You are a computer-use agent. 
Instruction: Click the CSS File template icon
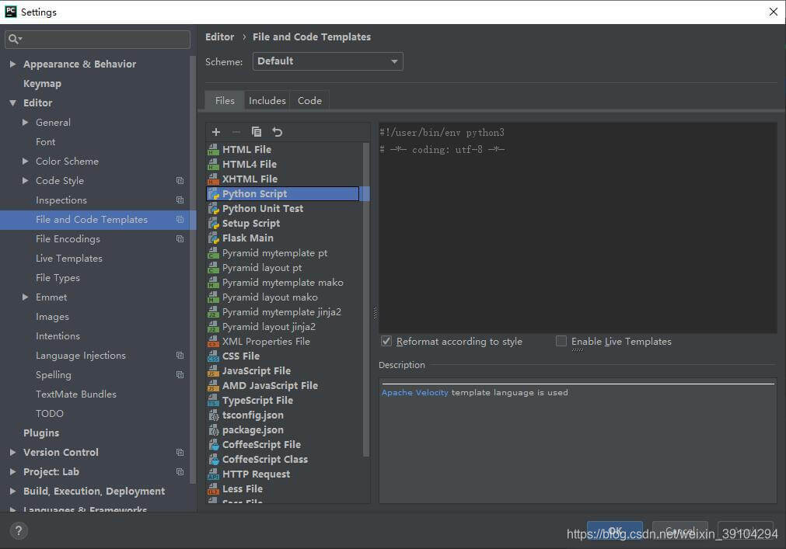[213, 356]
